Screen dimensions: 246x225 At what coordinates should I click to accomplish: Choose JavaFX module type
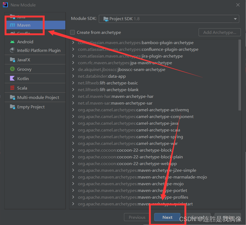35,60
